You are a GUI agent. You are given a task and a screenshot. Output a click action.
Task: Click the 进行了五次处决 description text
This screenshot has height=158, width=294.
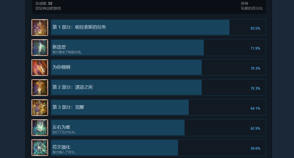[64, 132]
